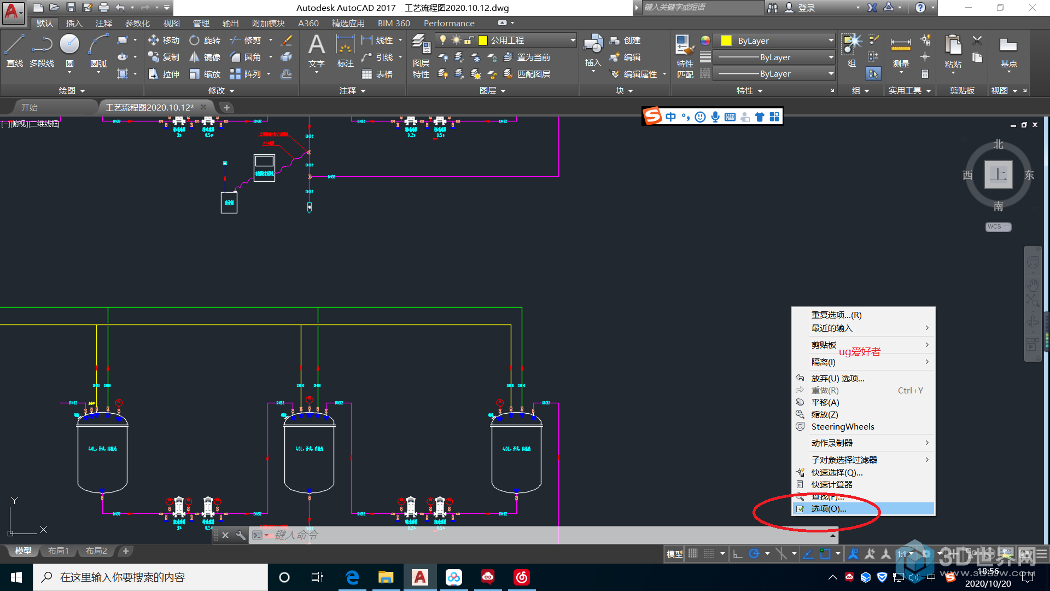Toggle polar tracking in status bar

pos(754,554)
